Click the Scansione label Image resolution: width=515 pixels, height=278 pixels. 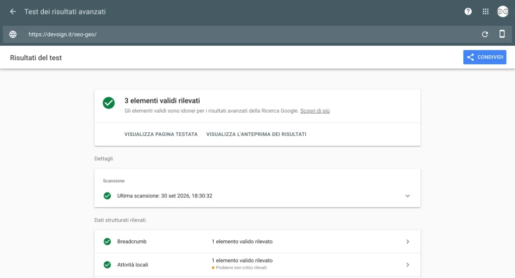114,181
